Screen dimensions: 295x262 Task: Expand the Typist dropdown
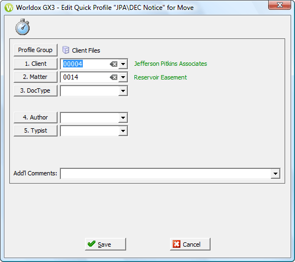pos(123,131)
